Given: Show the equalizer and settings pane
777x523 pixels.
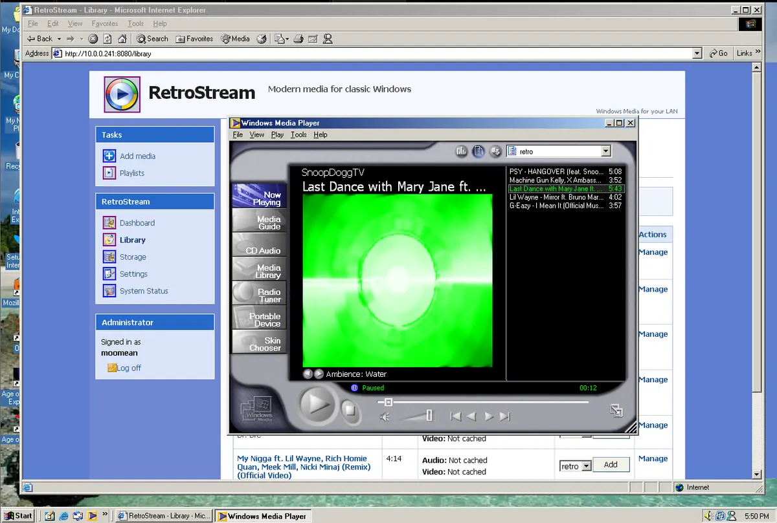Looking at the screenshot, I should [x=462, y=151].
